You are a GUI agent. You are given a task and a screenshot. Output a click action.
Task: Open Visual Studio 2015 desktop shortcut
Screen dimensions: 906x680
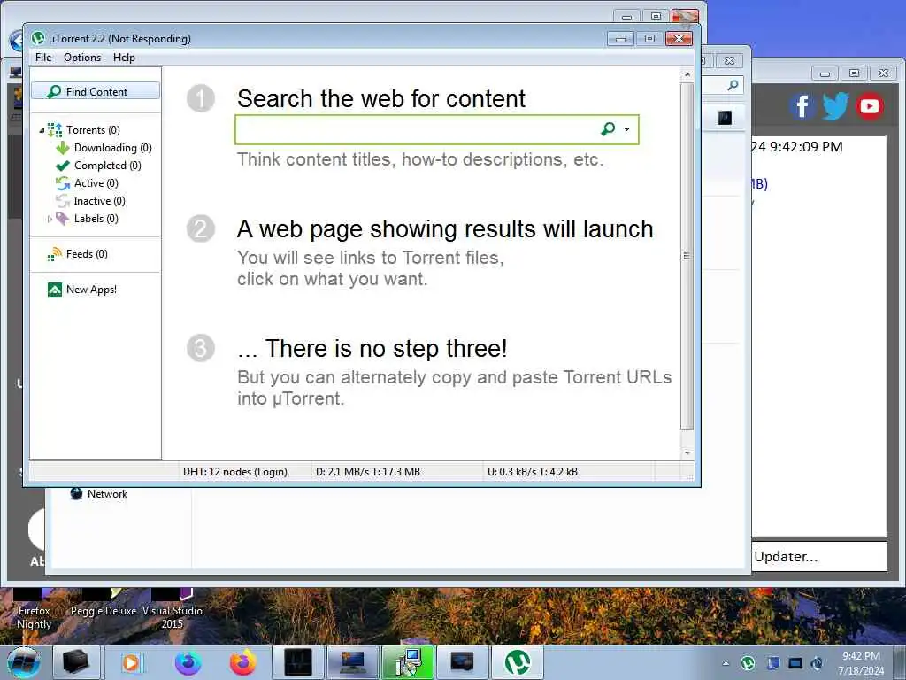[173, 610]
